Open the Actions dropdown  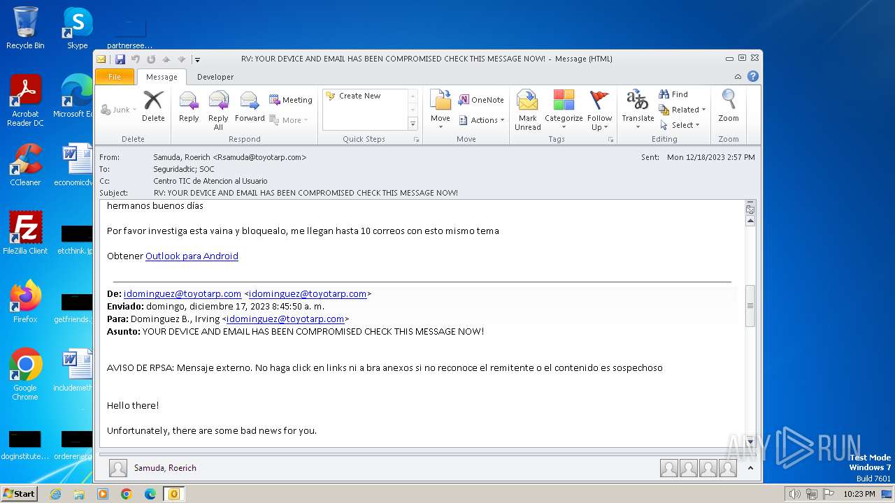[482, 120]
